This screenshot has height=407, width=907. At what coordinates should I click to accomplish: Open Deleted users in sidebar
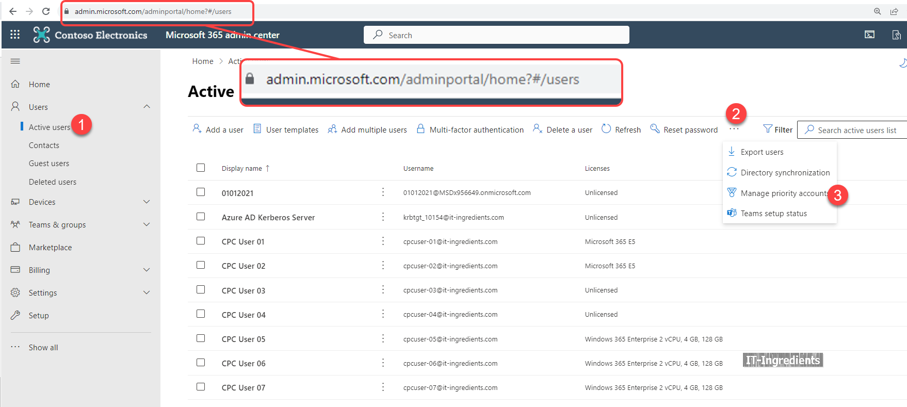53,182
